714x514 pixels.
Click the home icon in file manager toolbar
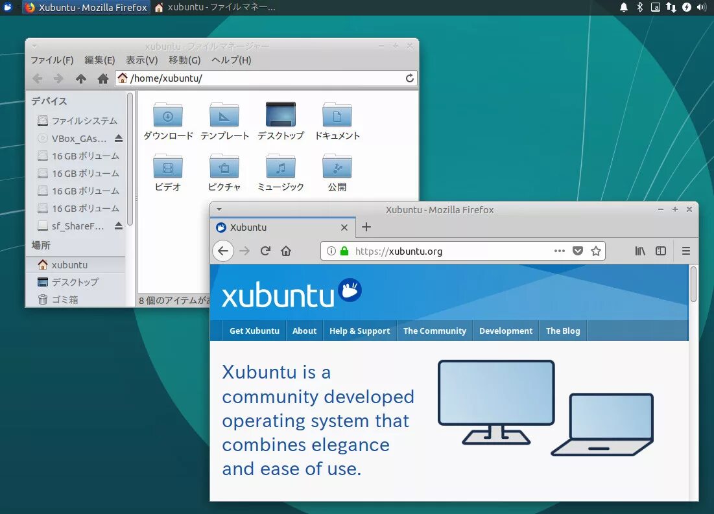(x=103, y=79)
